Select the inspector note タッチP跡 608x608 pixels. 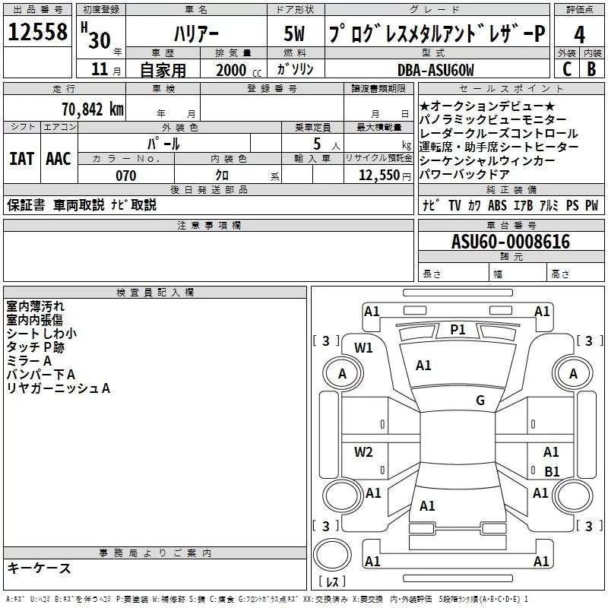(35, 347)
